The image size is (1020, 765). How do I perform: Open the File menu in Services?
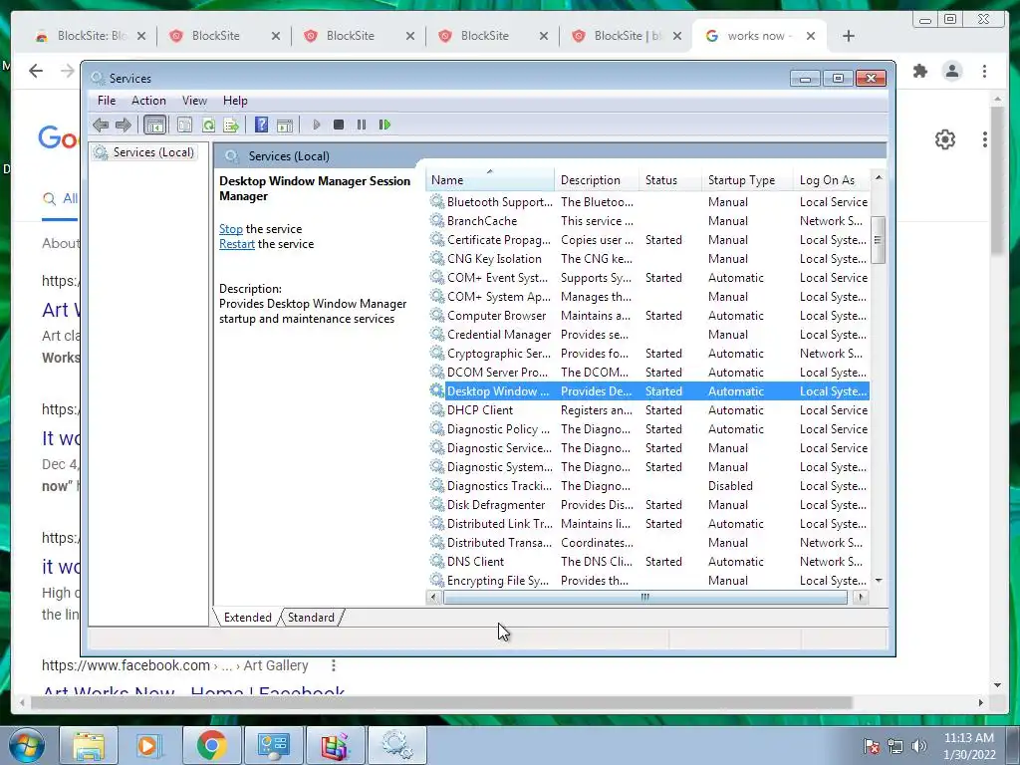tap(107, 101)
